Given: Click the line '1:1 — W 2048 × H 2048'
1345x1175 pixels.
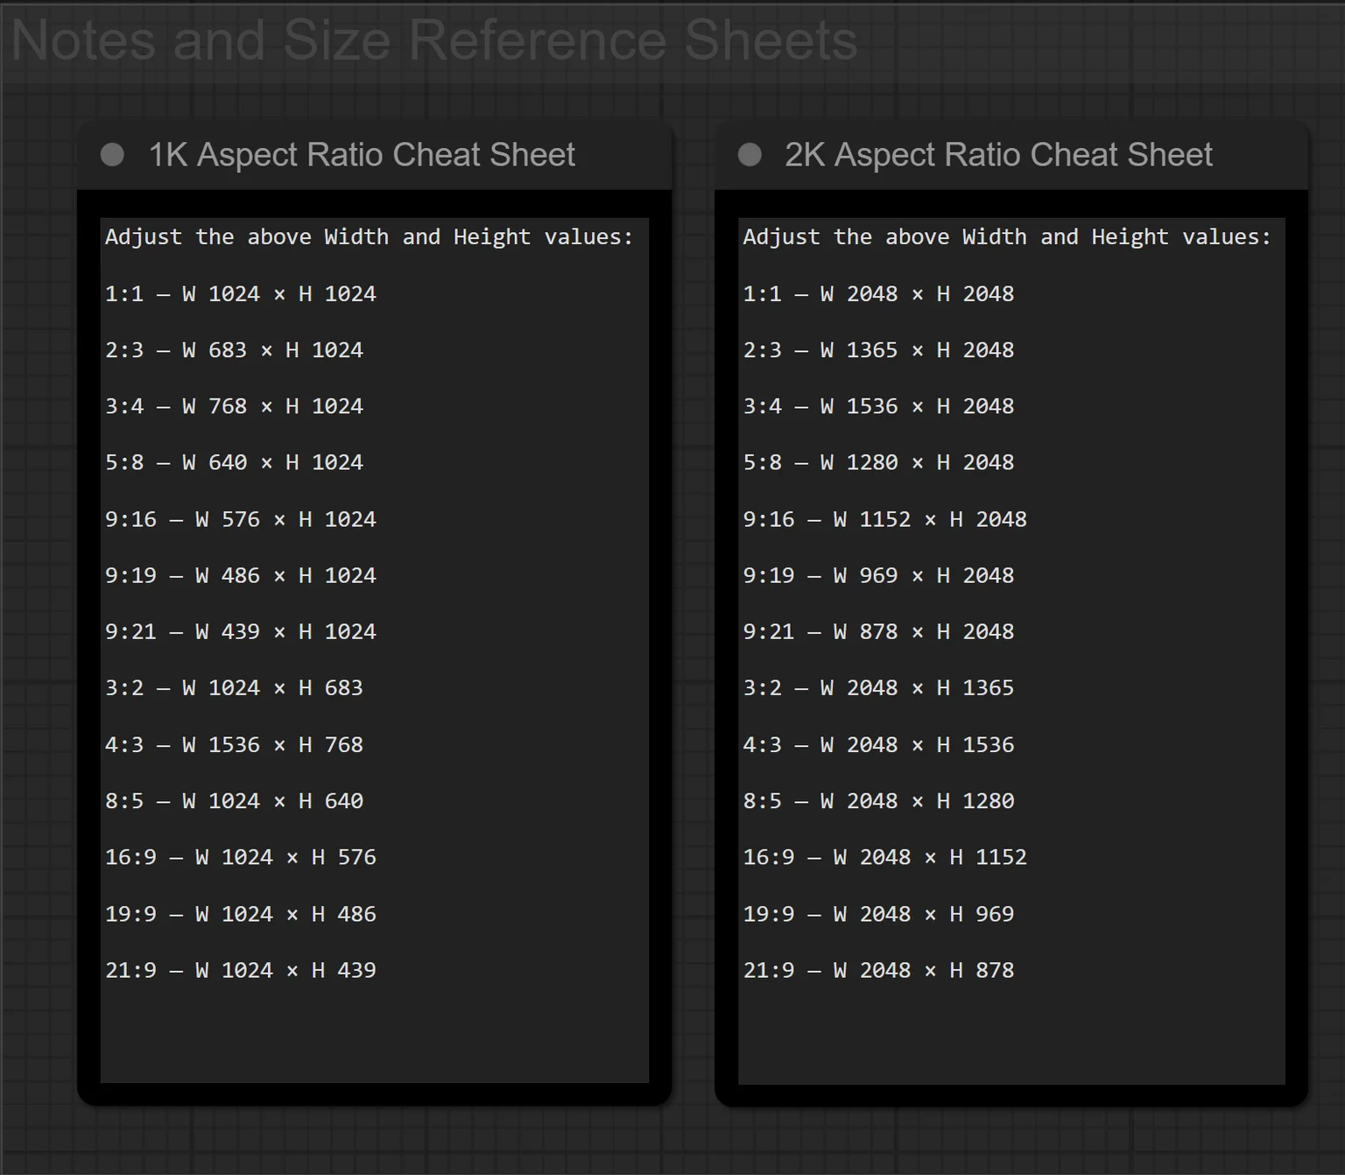Looking at the screenshot, I should (878, 293).
